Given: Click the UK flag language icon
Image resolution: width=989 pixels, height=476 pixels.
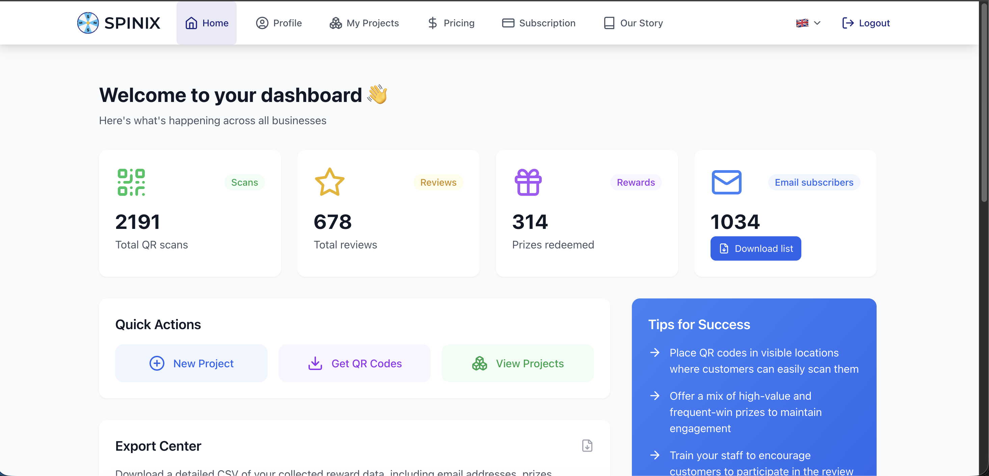Looking at the screenshot, I should pyautogui.click(x=802, y=23).
